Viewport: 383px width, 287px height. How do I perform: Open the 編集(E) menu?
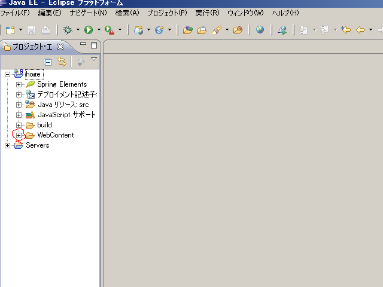tap(50, 13)
